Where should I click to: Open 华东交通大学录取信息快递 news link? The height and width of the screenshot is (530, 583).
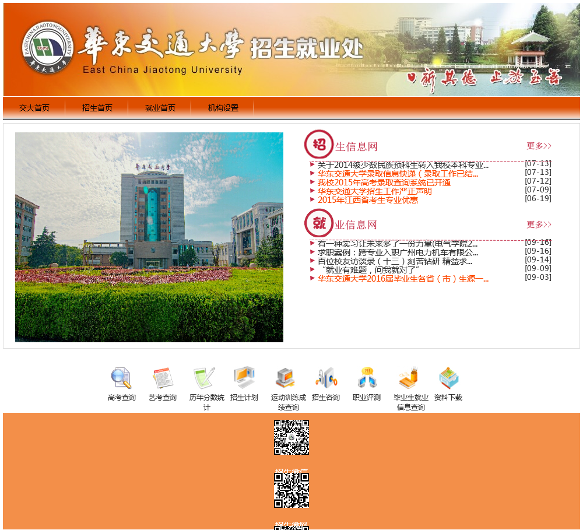click(x=398, y=174)
